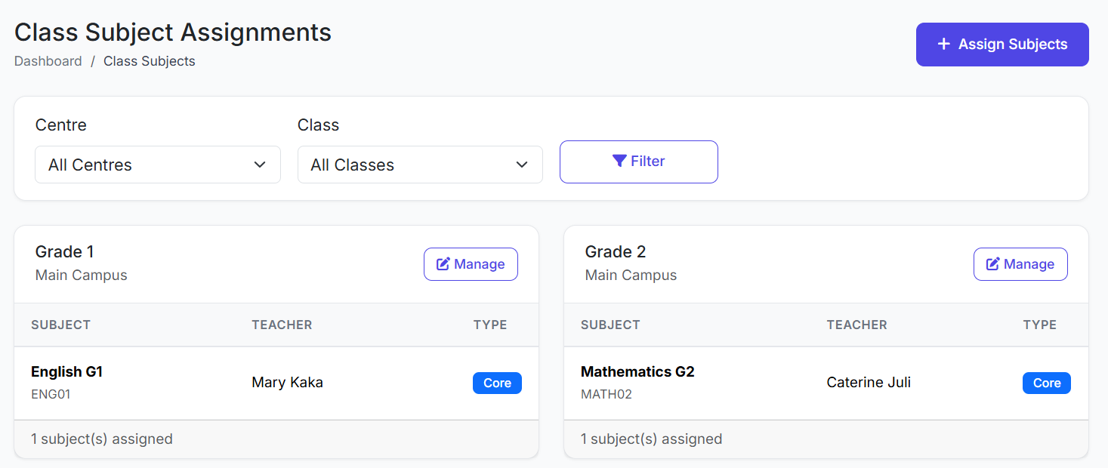
Task: Click the Core badge for Mathematics G2
Action: click(x=1047, y=383)
